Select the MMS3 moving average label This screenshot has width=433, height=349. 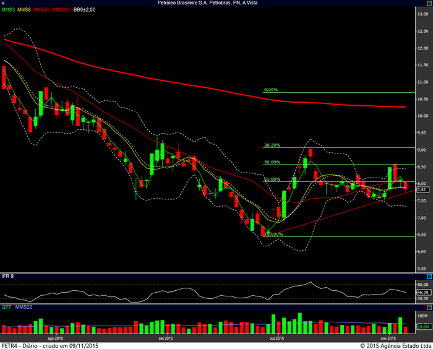9,11
